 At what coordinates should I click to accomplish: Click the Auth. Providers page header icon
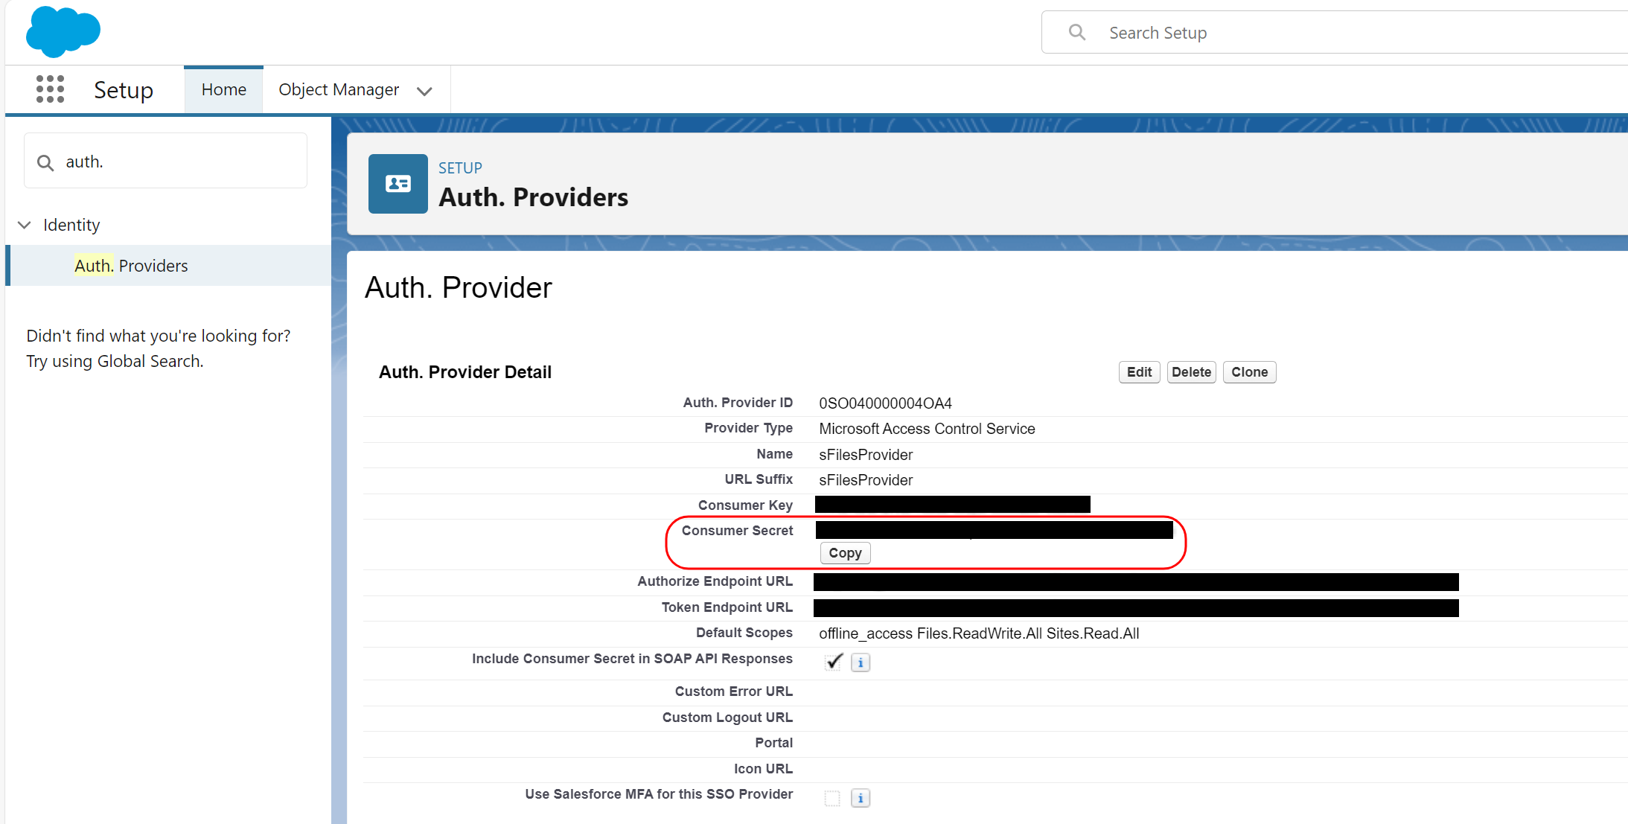(398, 184)
